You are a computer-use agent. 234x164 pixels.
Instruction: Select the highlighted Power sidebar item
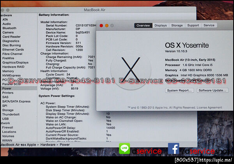coord(19,88)
